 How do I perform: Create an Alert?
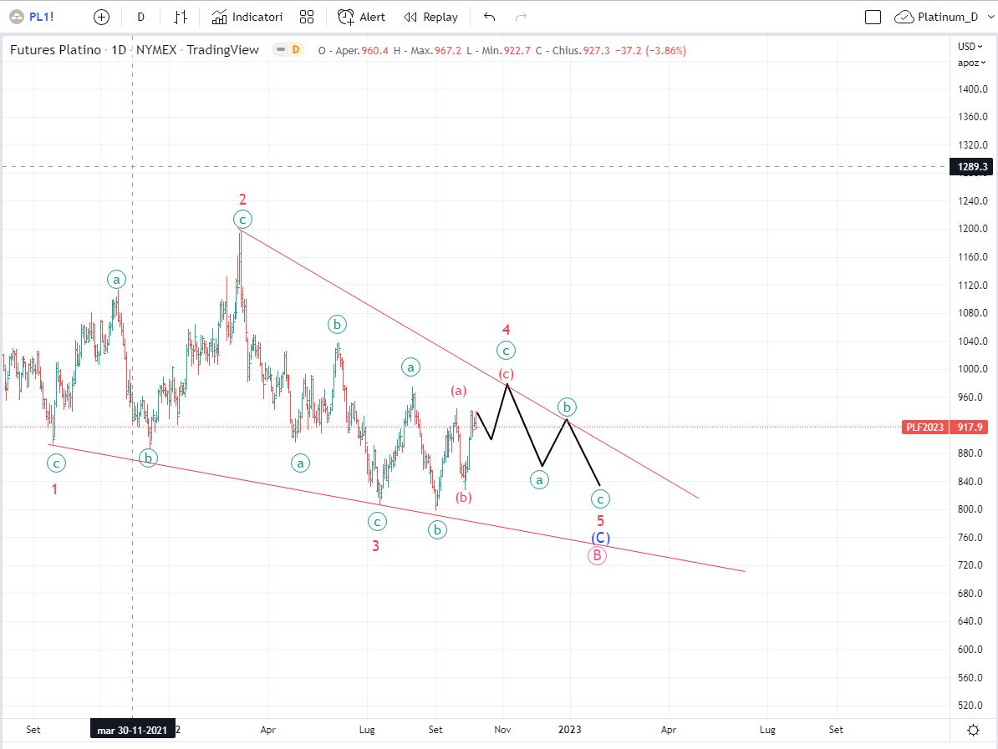pyautogui.click(x=362, y=18)
